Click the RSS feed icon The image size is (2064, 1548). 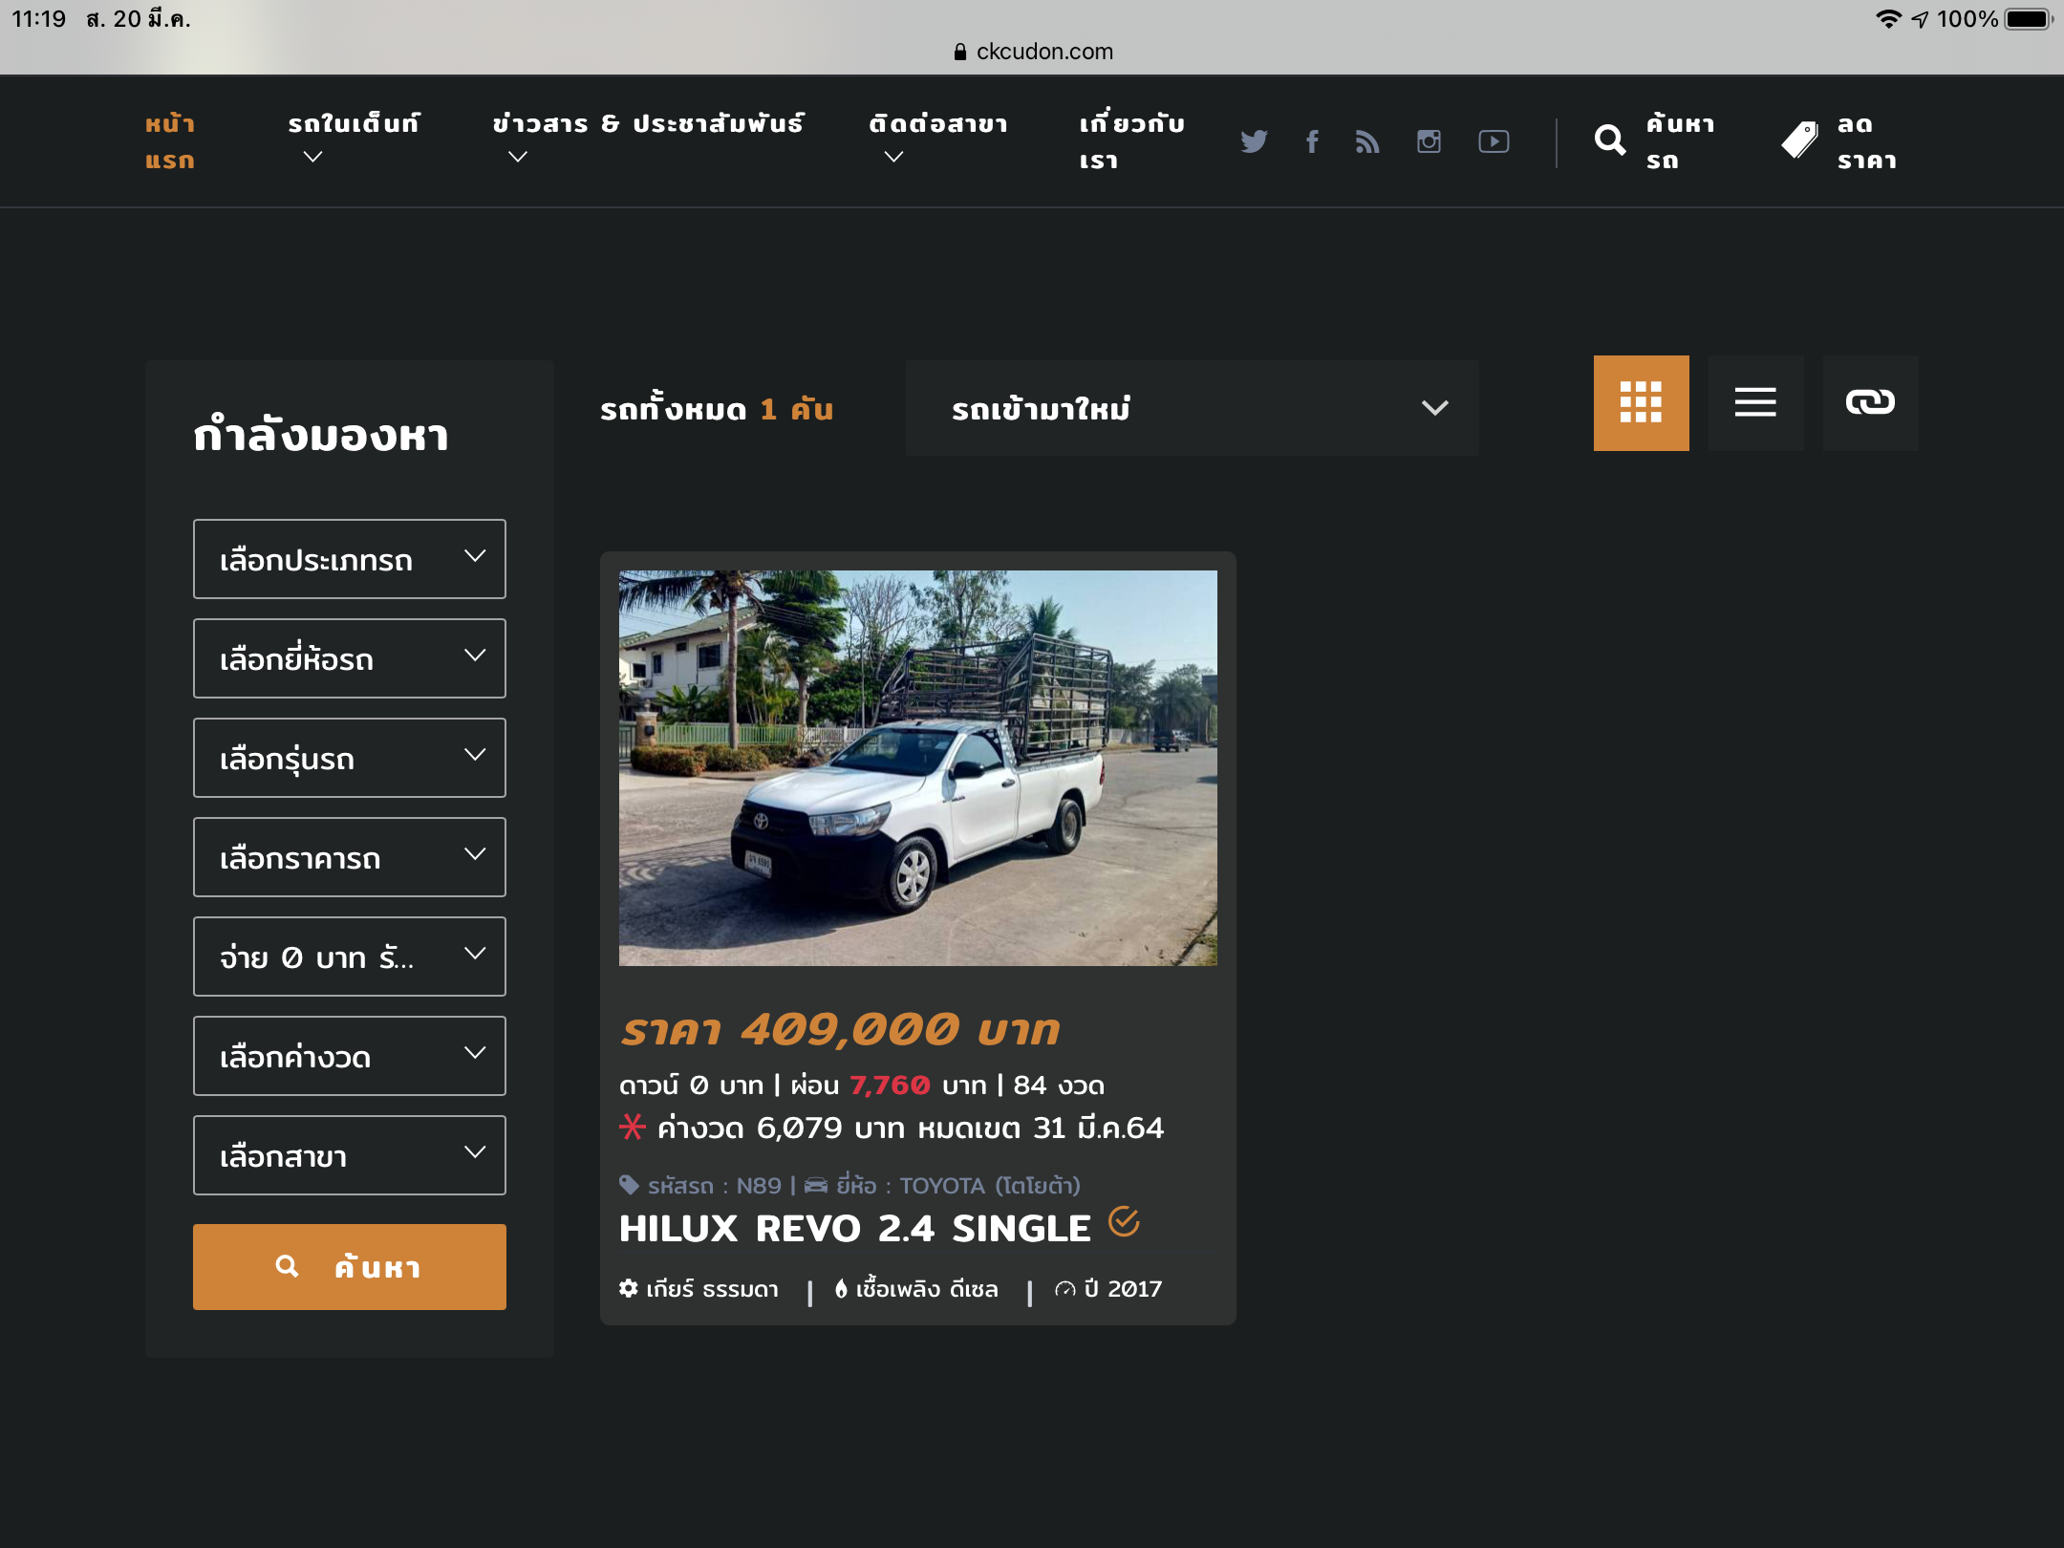(x=1367, y=141)
